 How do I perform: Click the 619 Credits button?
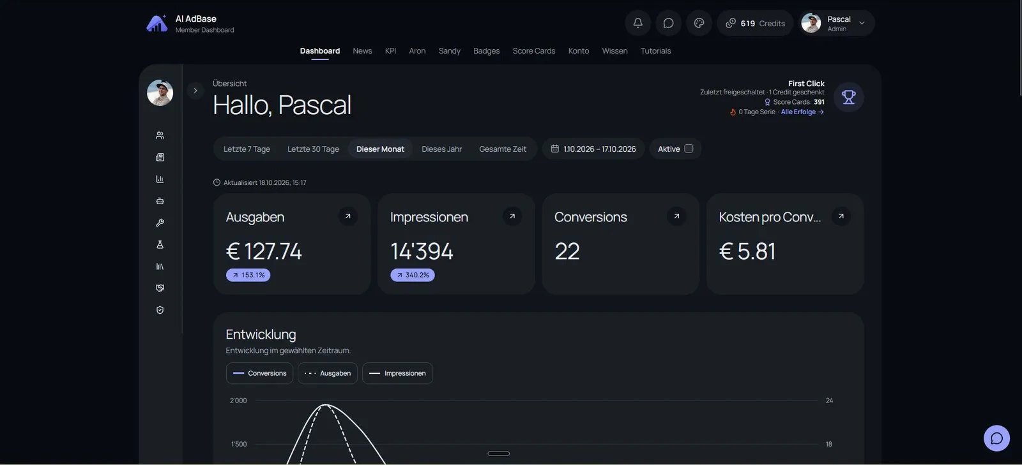click(755, 23)
